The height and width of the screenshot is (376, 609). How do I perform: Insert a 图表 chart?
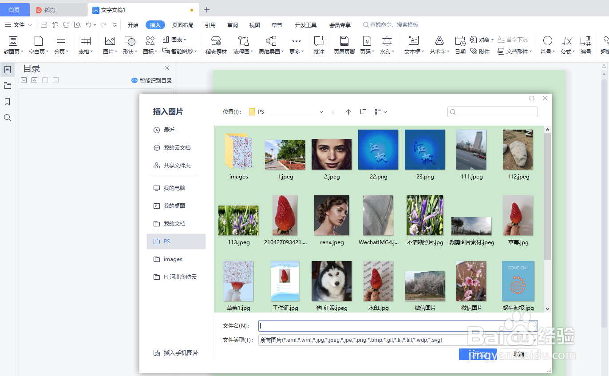coord(174,40)
